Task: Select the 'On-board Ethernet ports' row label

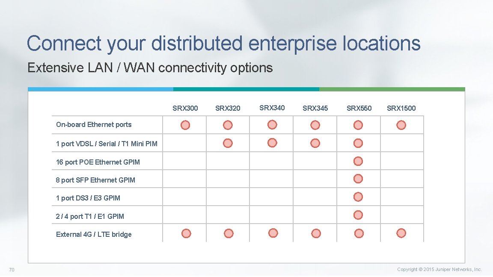Action: pos(94,125)
